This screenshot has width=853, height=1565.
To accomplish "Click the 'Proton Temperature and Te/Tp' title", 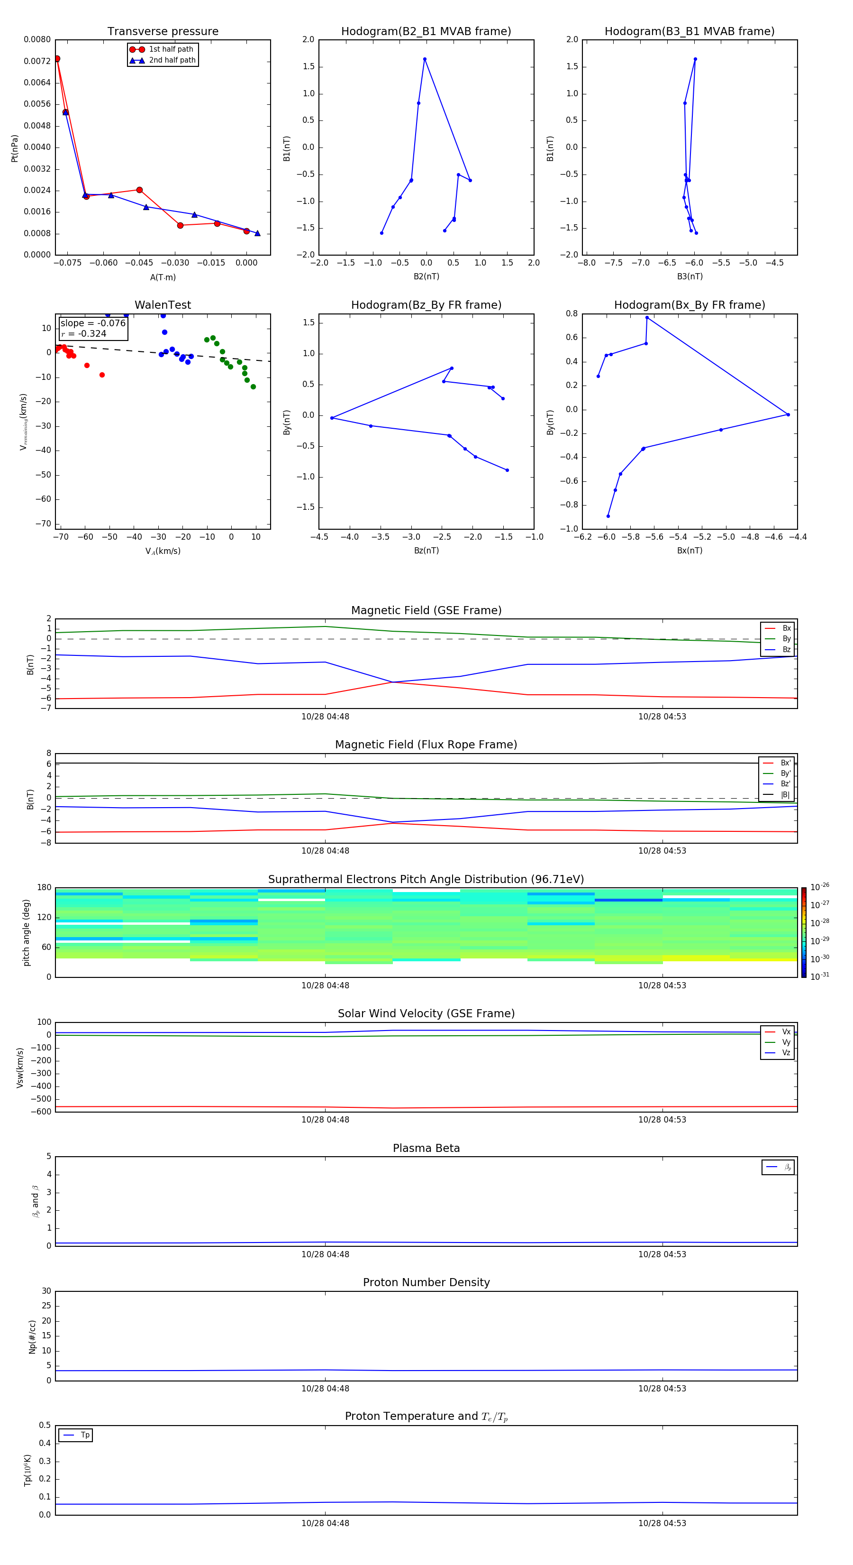I will (426, 1417).
